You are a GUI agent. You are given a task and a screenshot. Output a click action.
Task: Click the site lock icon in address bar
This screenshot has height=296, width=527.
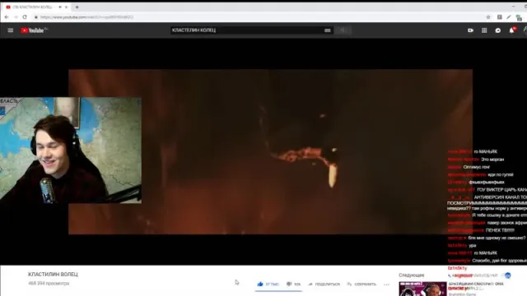36,17
